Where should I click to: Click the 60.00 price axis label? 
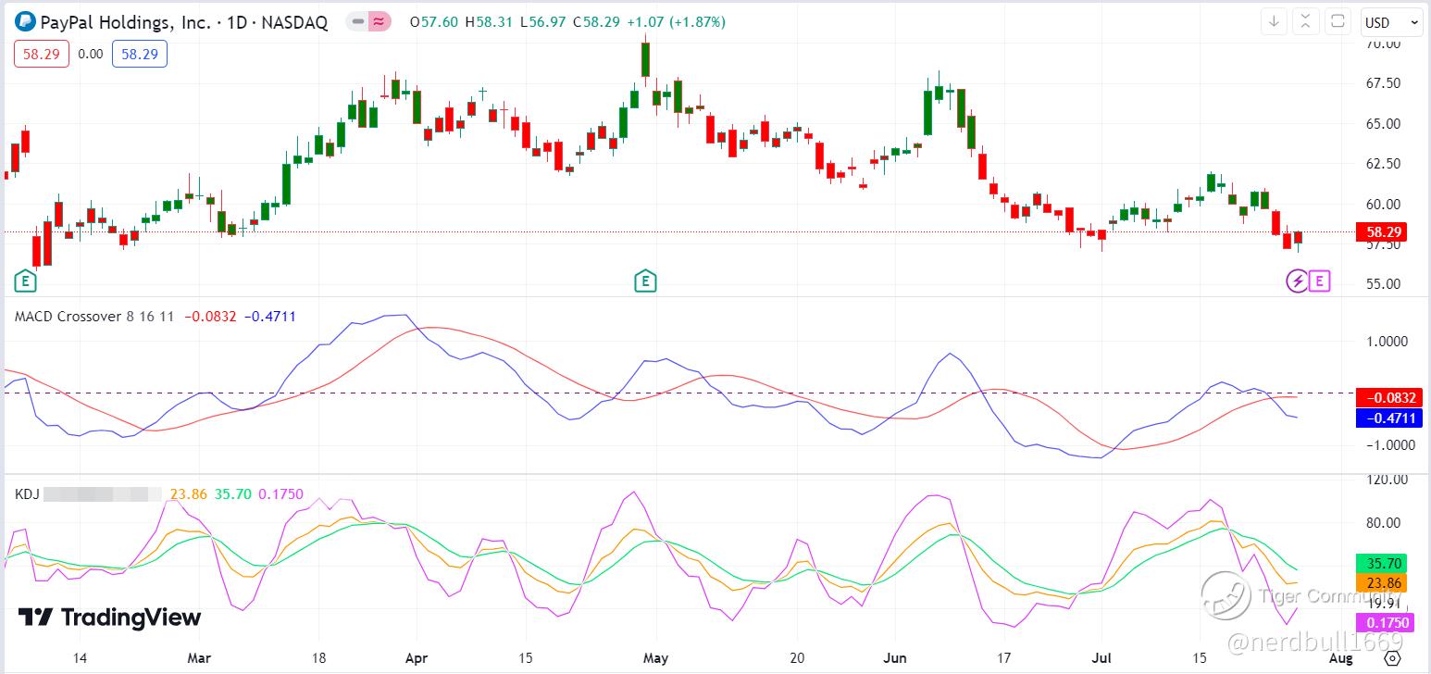1381,205
